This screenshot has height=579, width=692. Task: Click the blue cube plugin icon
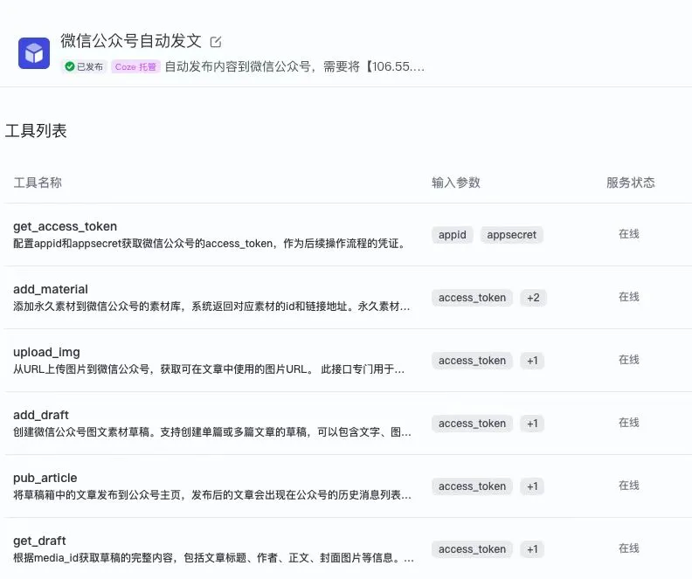pyautogui.click(x=34, y=53)
